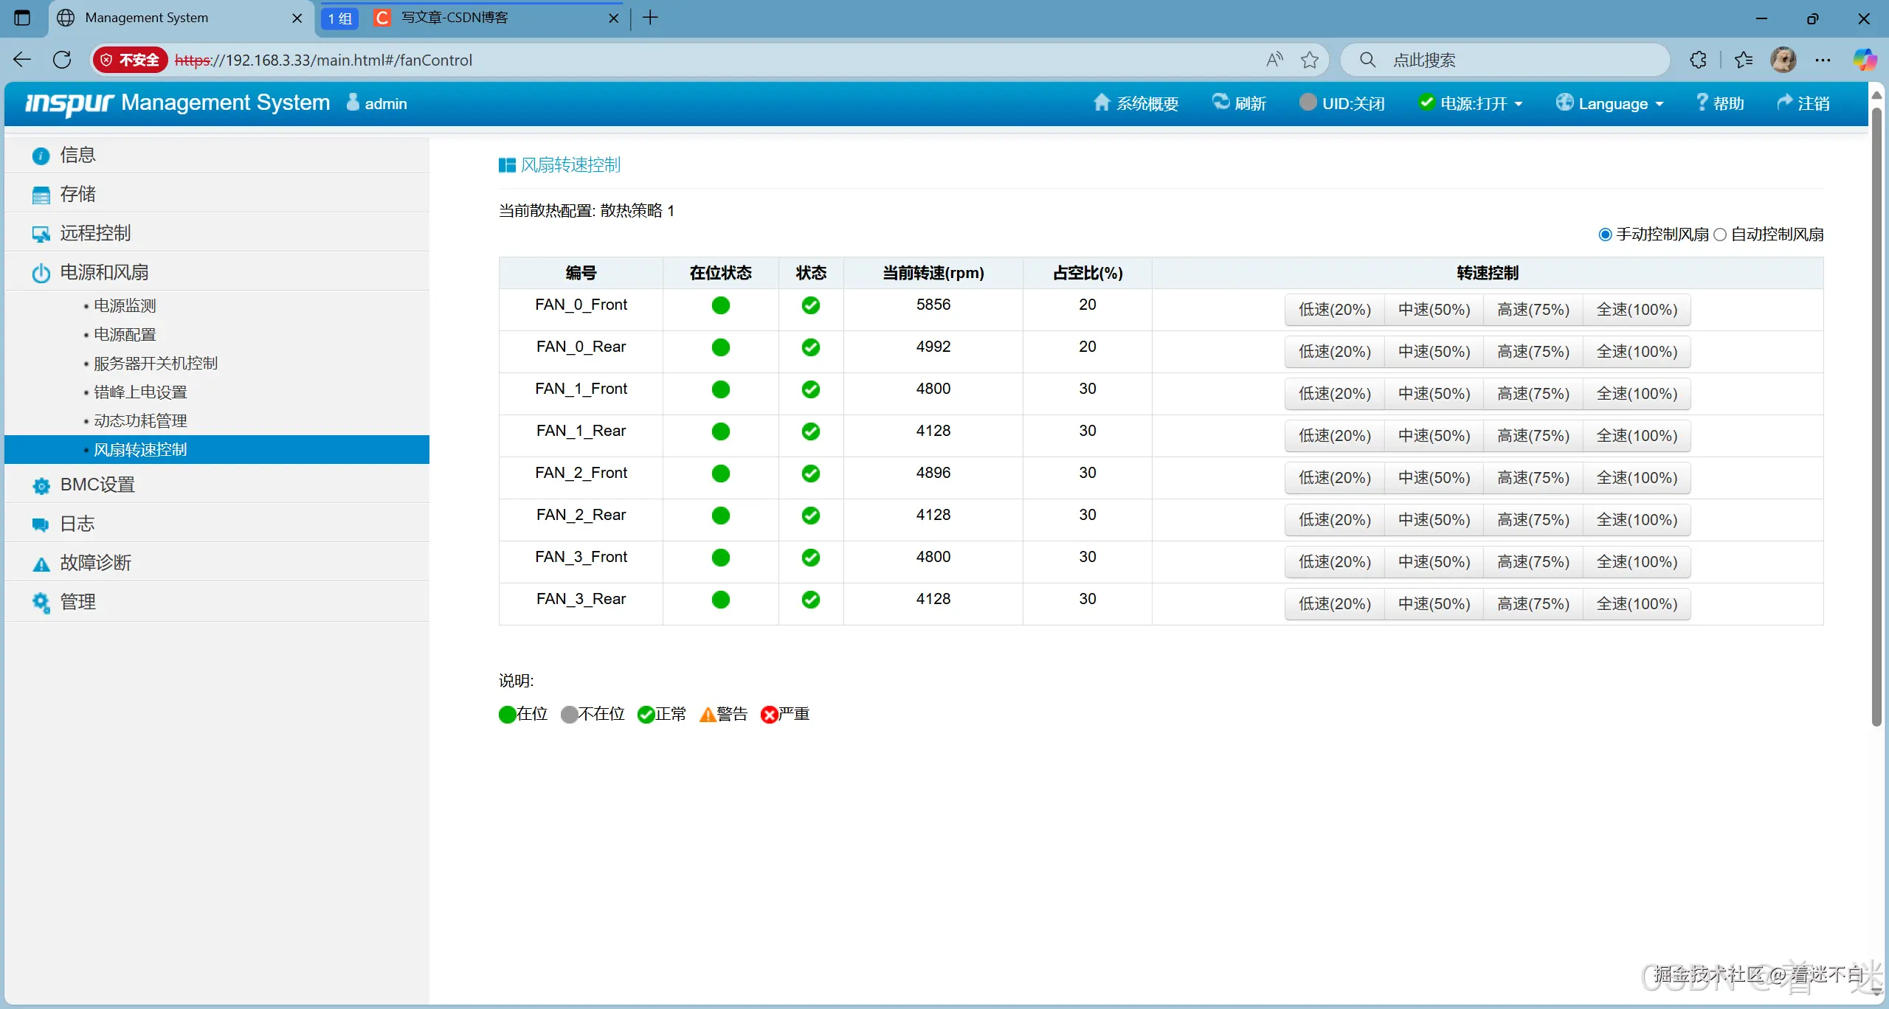Set FAN_2_Rear to medium speed 50%

(x=1434, y=520)
